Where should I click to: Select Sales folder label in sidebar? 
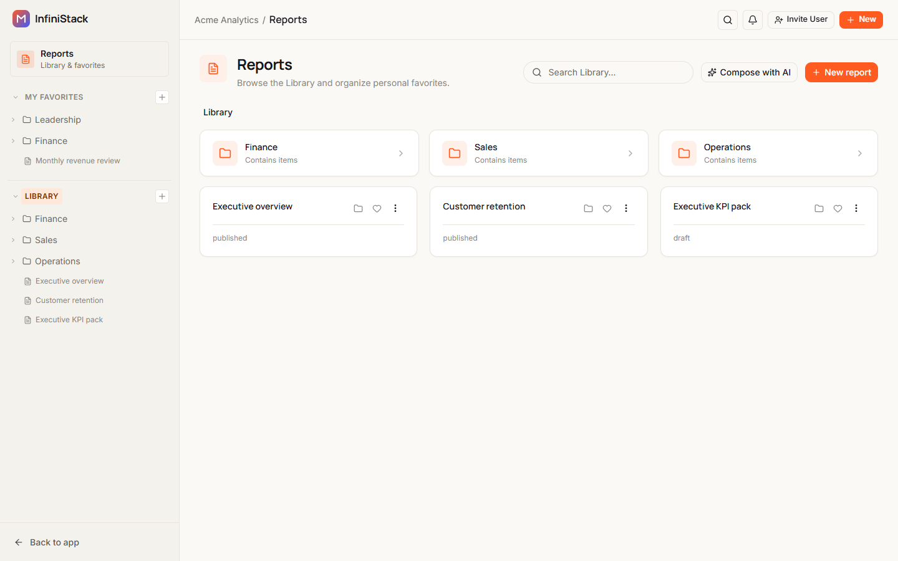pyautogui.click(x=46, y=240)
